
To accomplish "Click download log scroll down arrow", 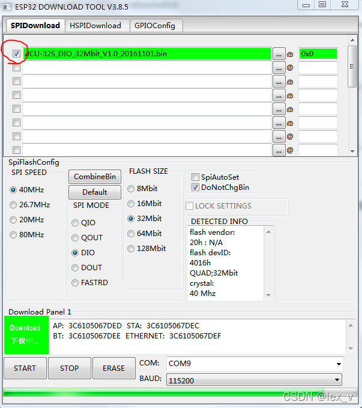I will tap(351, 349).
